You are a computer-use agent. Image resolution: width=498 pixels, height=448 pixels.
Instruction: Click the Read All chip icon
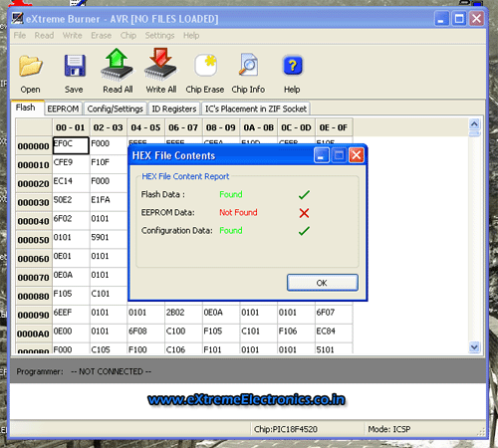(117, 65)
